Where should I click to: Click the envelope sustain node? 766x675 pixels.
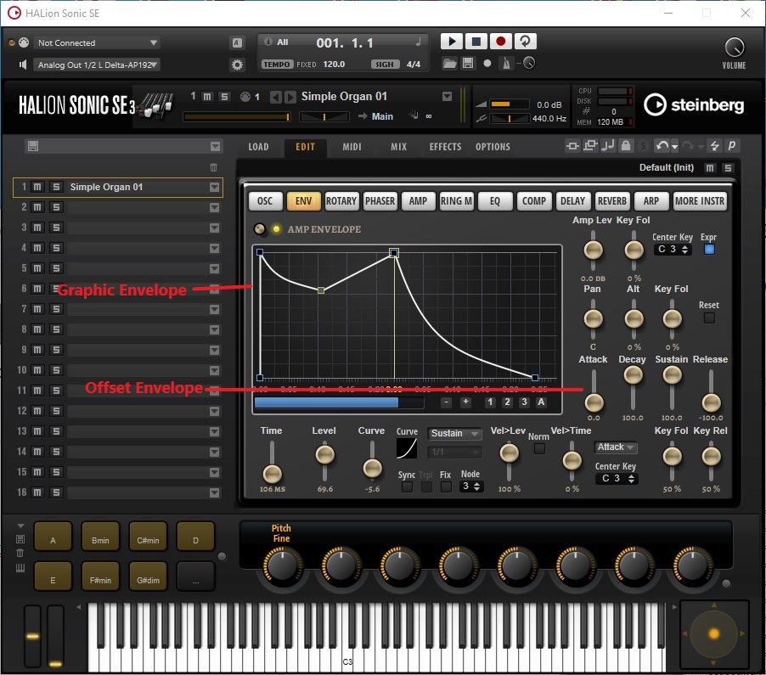tap(394, 252)
